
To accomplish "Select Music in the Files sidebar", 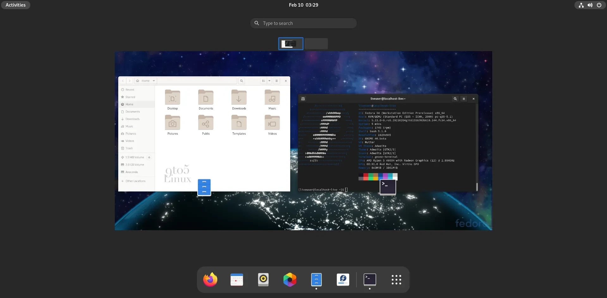I will click(137, 126).
